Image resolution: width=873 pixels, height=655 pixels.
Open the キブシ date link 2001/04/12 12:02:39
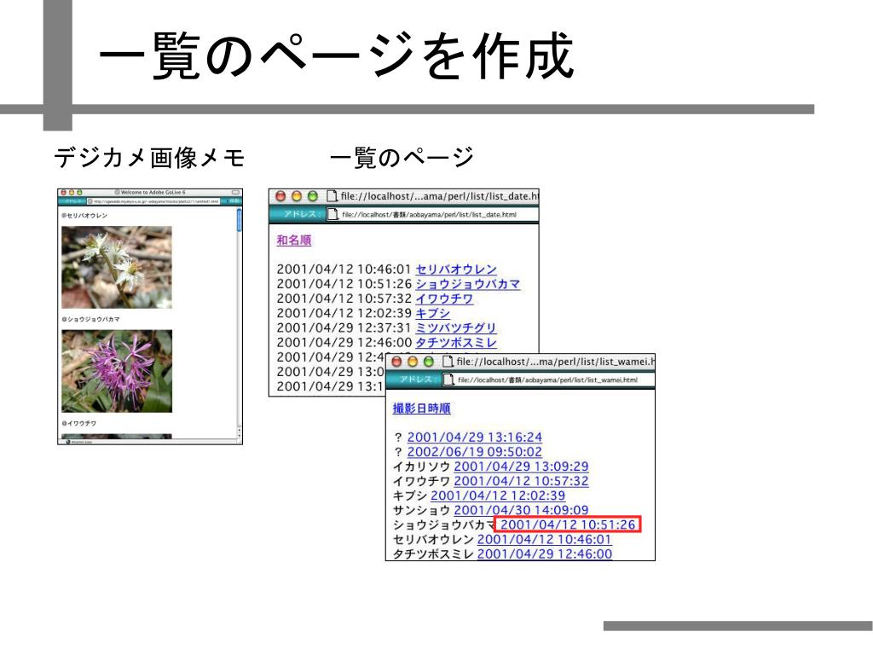coord(498,496)
